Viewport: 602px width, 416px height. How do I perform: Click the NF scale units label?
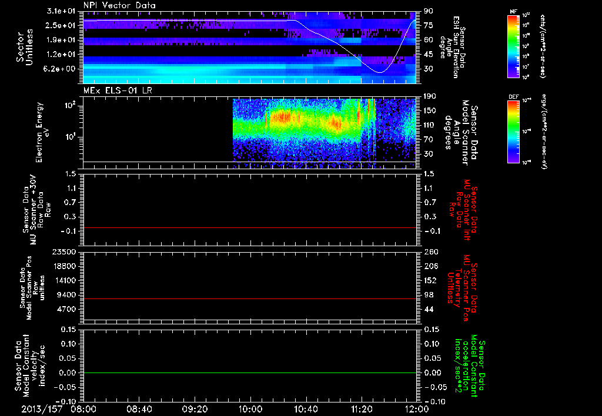(543, 46)
